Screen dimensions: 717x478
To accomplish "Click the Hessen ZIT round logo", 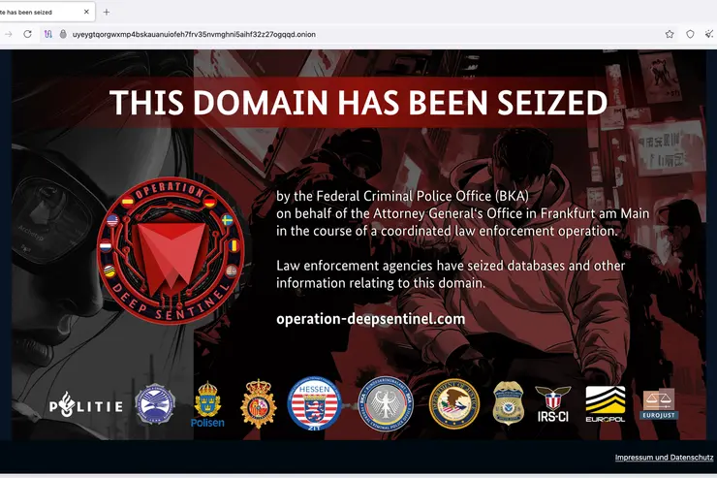I will [314, 403].
